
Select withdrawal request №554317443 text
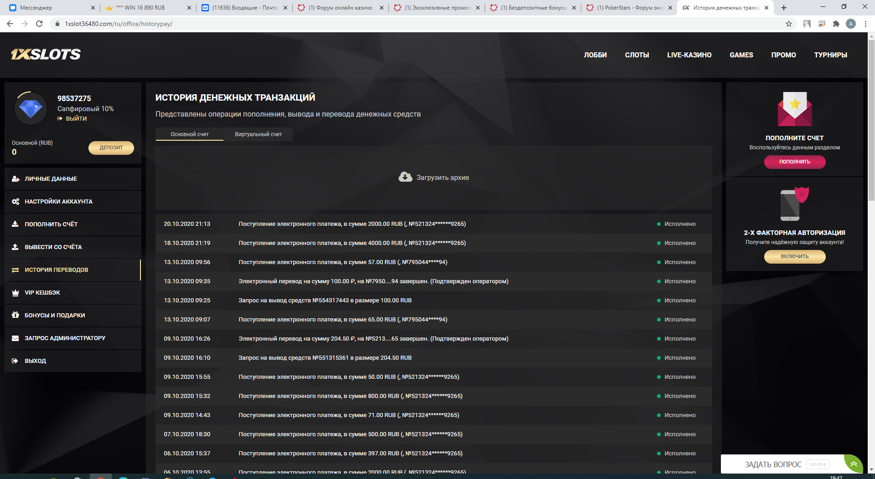[325, 301]
